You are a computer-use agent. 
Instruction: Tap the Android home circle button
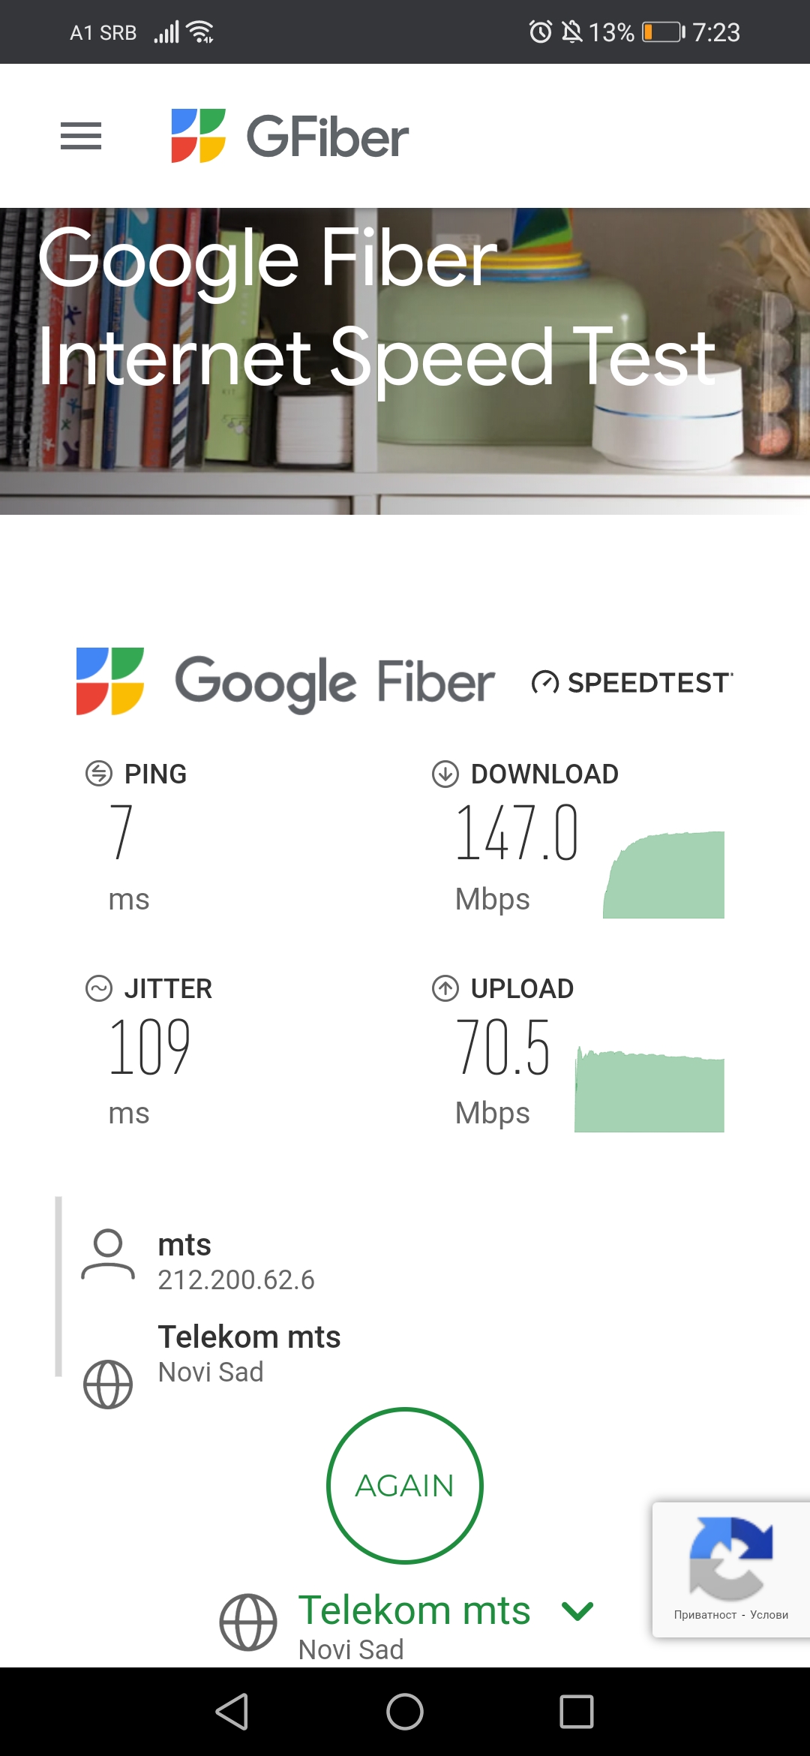pos(405,1712)
